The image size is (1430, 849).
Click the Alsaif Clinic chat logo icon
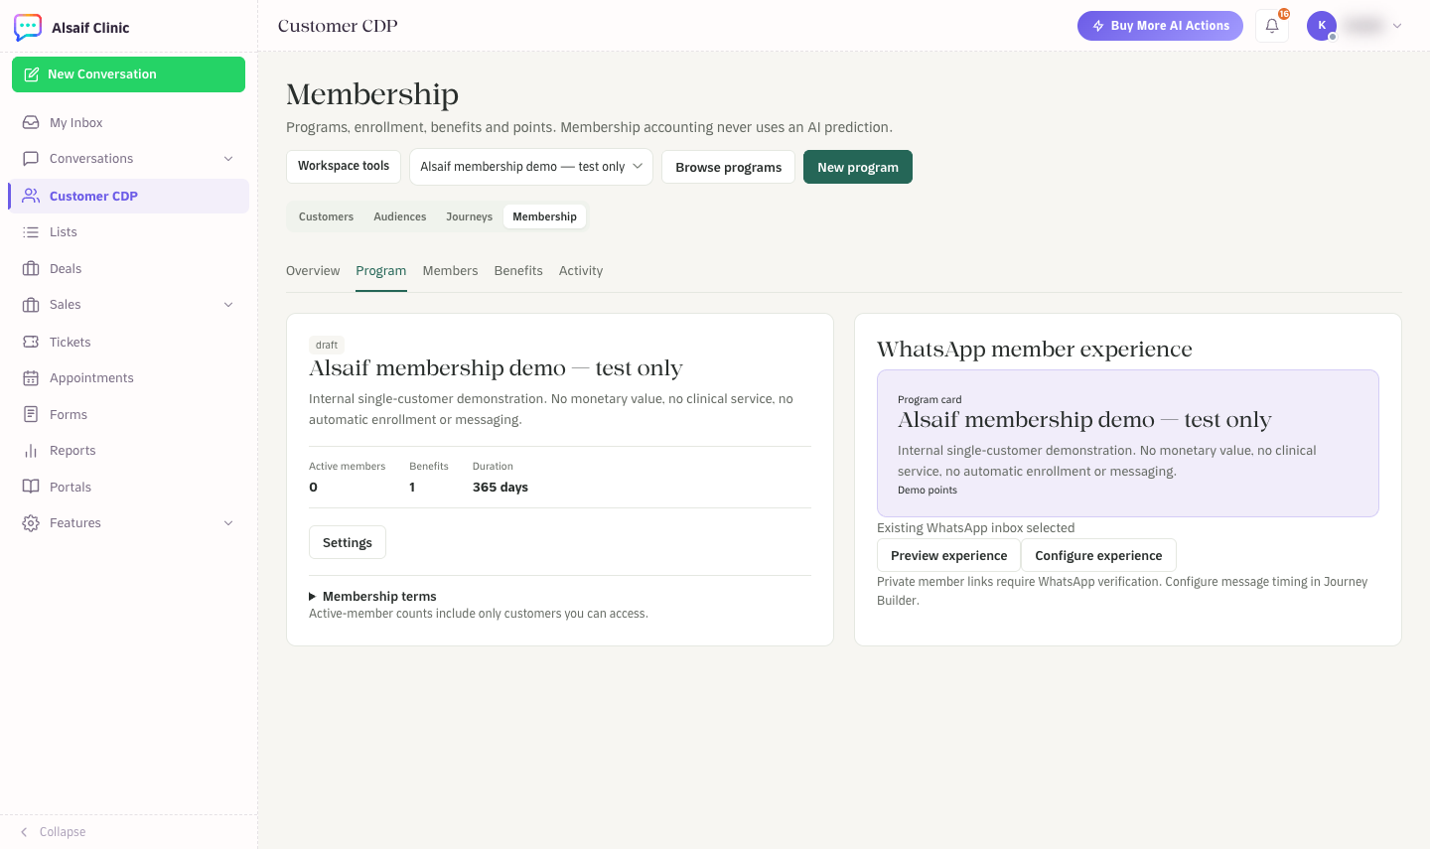(x=28, y=27)
